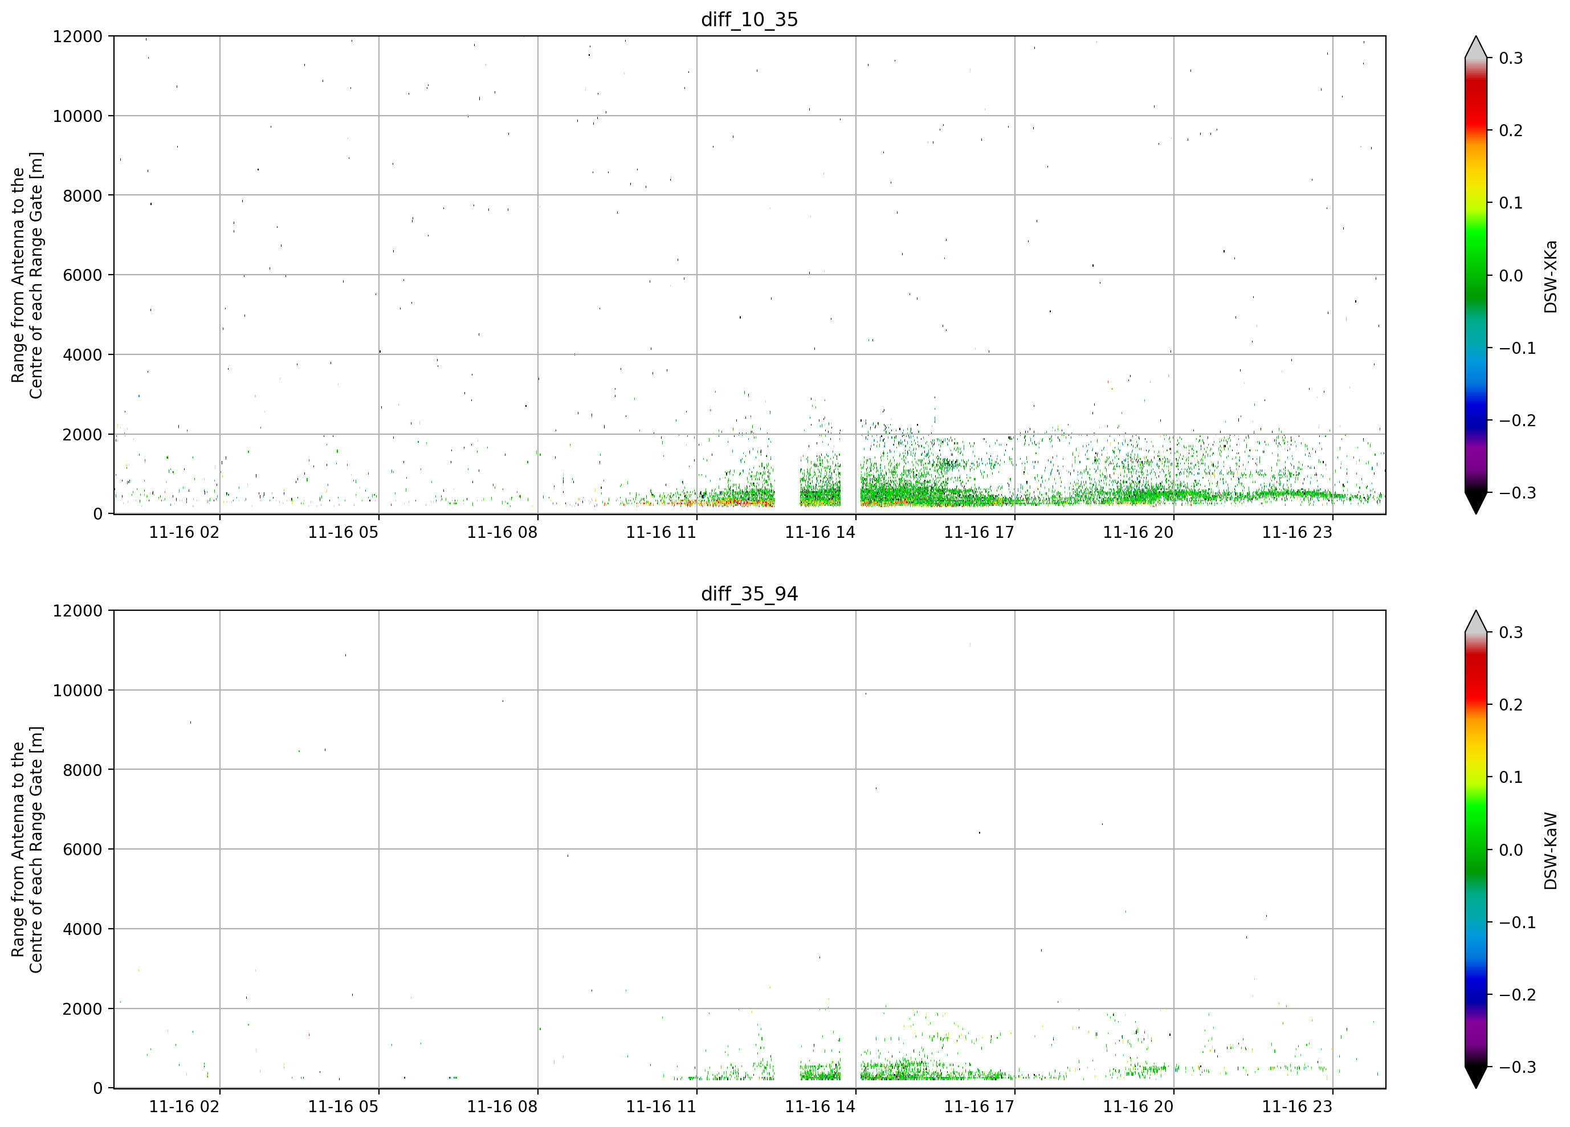This screenshot has height=1127, width=1570.
Task: Click the 0.1 tick on the DSW-XKa colorbar
Action: (x=1511, y=203)
